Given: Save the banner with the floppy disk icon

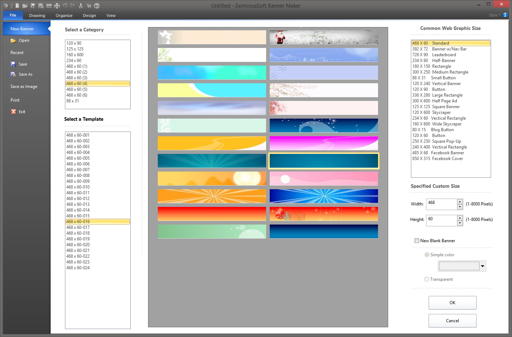Looking at the screenshot, I should point(33,5).
